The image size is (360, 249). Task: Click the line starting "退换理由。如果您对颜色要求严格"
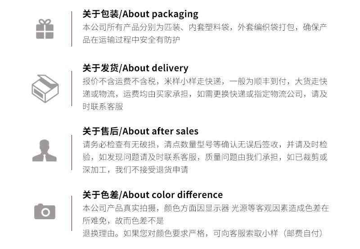click(x=203, y=234)
